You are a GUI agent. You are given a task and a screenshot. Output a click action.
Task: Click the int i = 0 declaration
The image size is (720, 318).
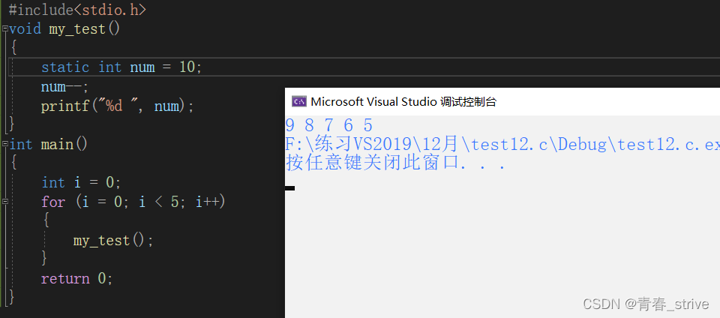[x=81, y=183]
